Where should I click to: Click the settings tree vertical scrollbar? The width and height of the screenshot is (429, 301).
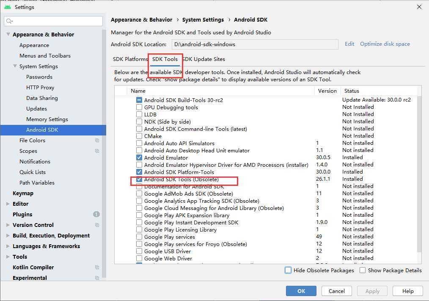coord(104,153)
